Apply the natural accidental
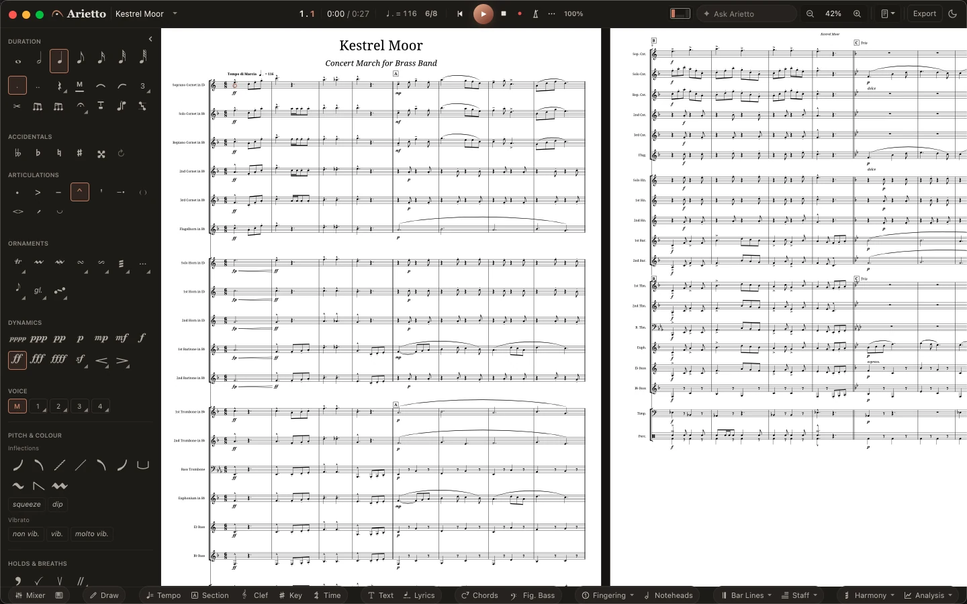The height and width of the screenshot is (604, 967). [59, 153]
